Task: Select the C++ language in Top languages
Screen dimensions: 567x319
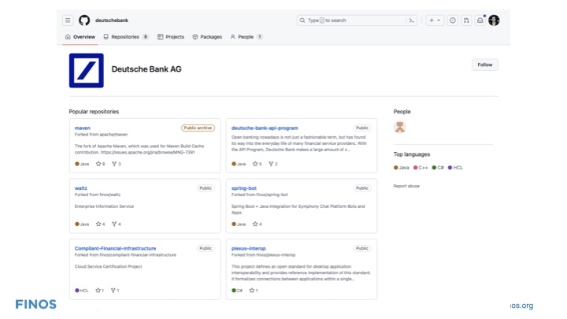Action: 421,168
